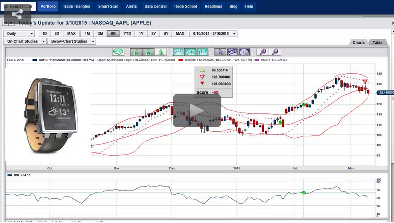Click the MarketClub logo

[18, 7]
